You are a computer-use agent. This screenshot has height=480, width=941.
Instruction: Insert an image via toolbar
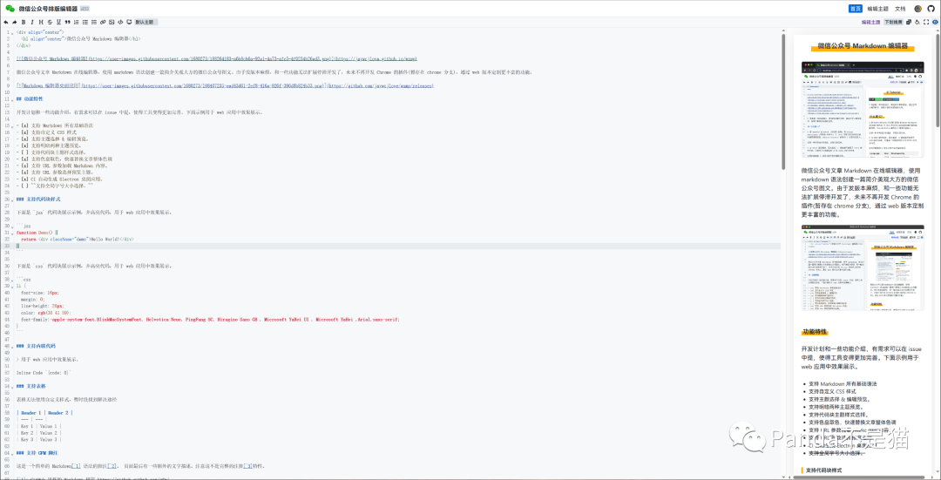pos(112,22)
